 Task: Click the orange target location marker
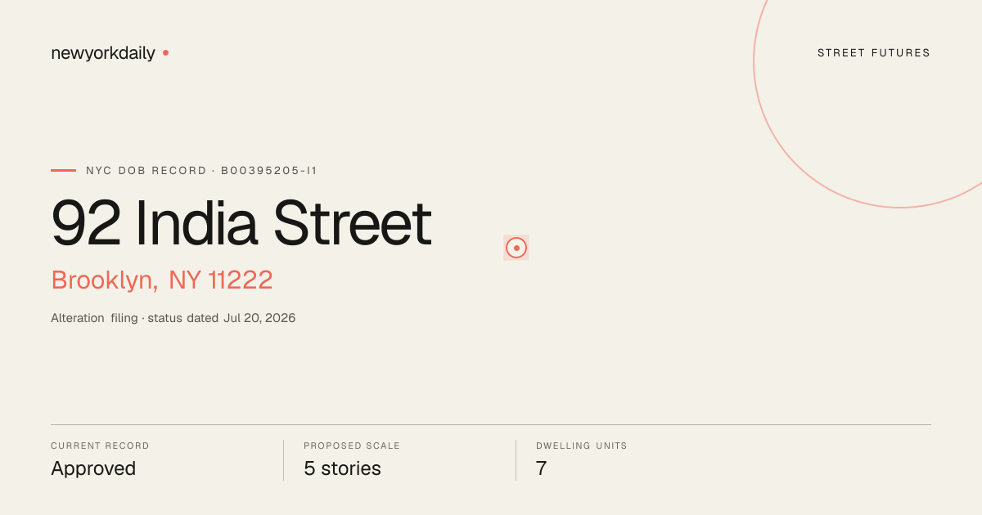(516, 248)
